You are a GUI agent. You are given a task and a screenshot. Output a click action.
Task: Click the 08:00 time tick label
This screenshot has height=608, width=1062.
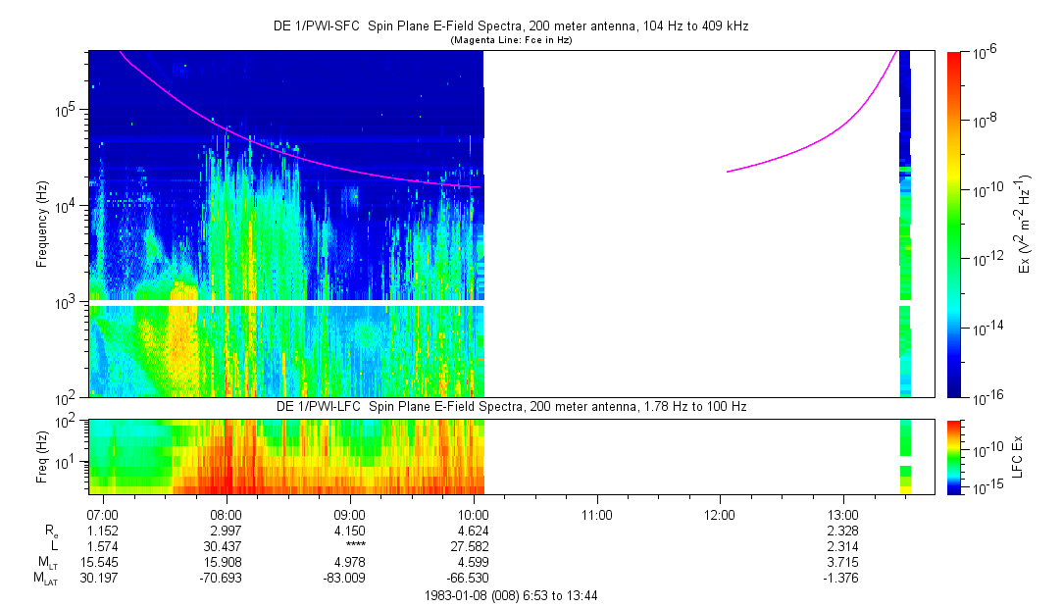(227, 514)
